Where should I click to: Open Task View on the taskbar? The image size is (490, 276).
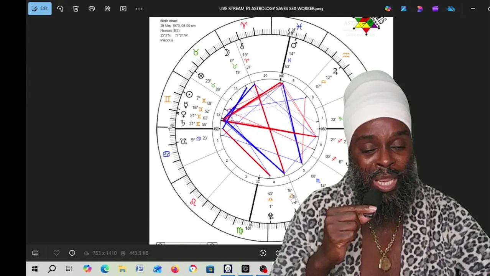69,269
